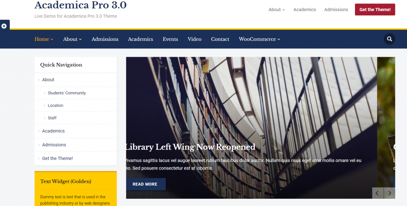
Task: Go to Contact page
Action: click(220, 39)
